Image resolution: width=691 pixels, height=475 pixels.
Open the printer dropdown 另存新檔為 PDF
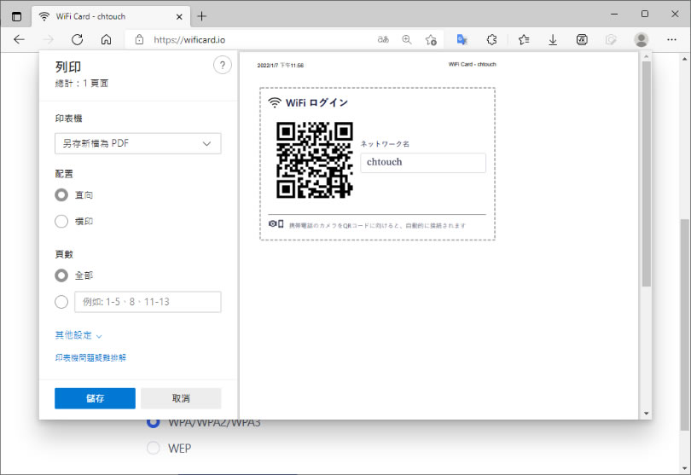(x=138, y=143)
